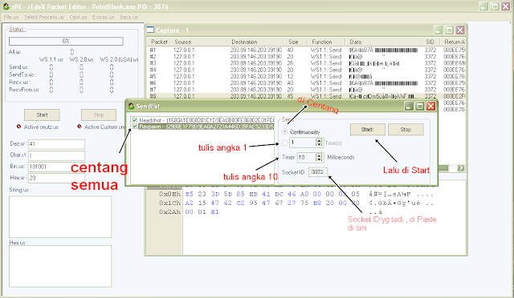This screenshot has height=298, width=514.
Task: Open the Select Process.us menu
Action: [44, 17]
